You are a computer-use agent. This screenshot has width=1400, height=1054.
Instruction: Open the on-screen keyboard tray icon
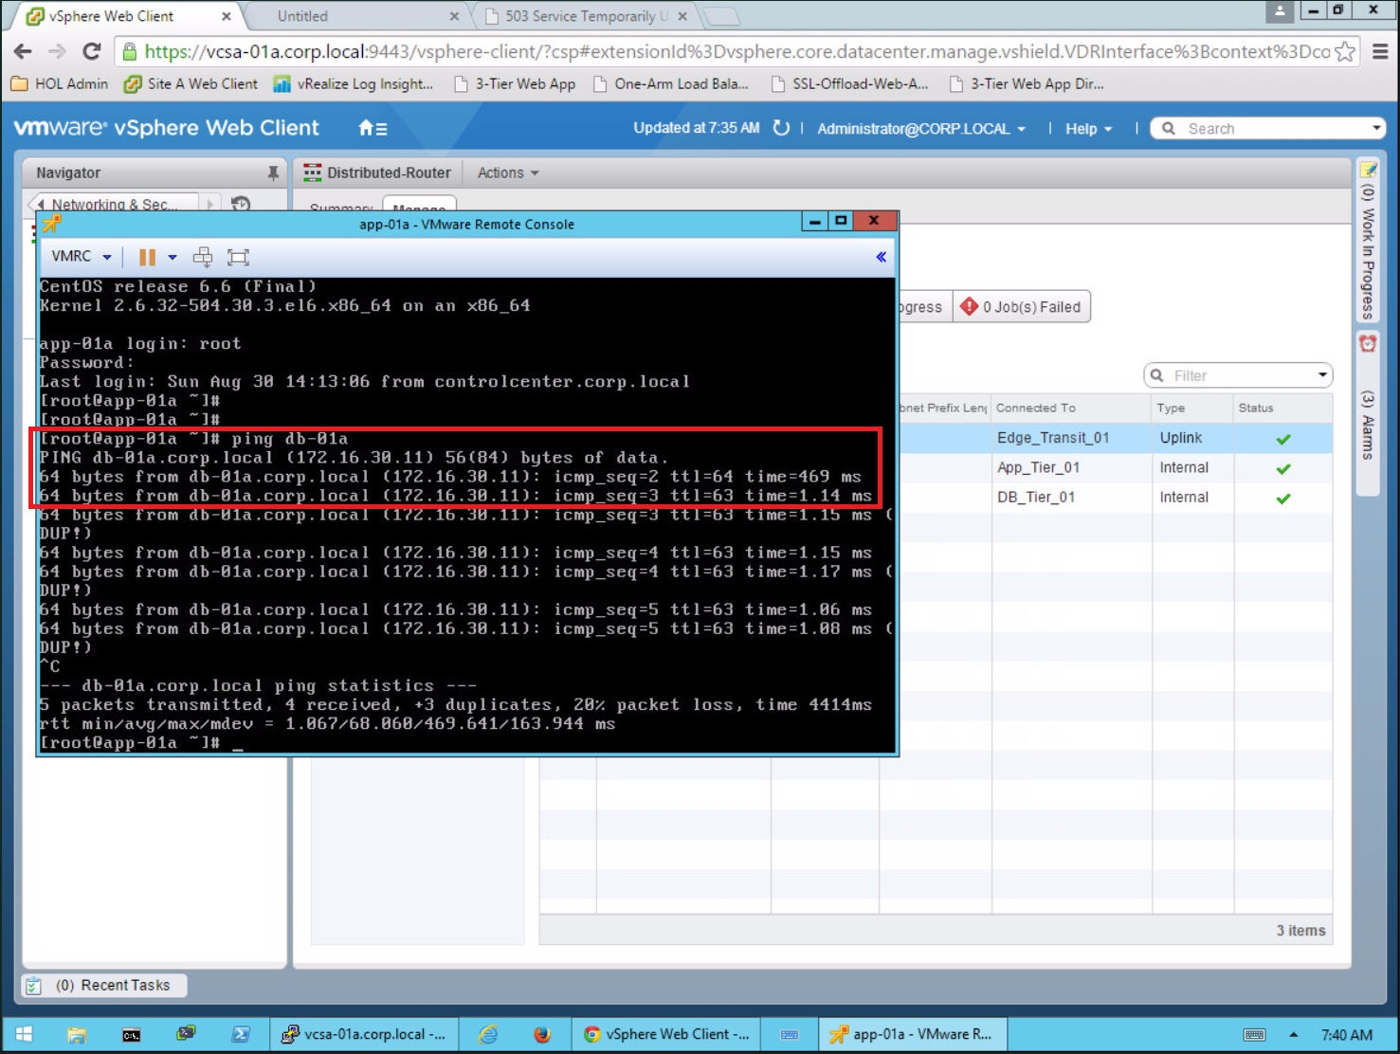coord(1254,1034)
